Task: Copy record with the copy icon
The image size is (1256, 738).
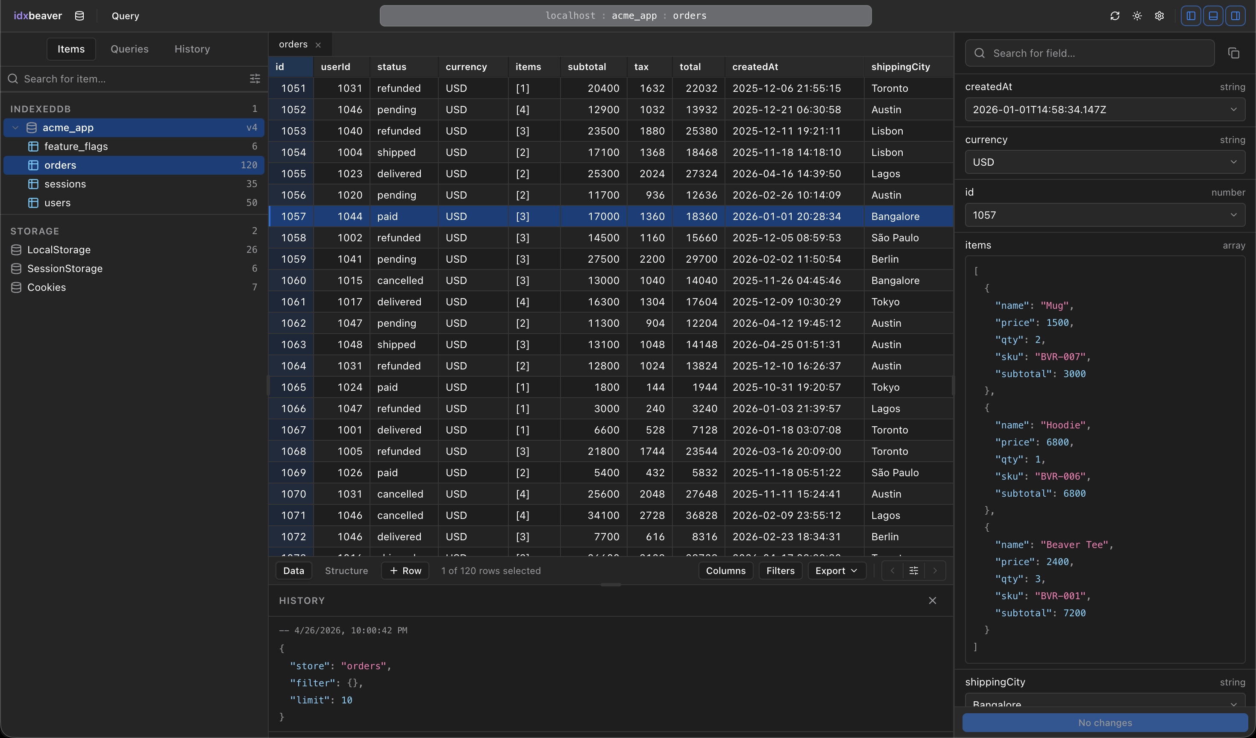Action: click(1234, 53)
